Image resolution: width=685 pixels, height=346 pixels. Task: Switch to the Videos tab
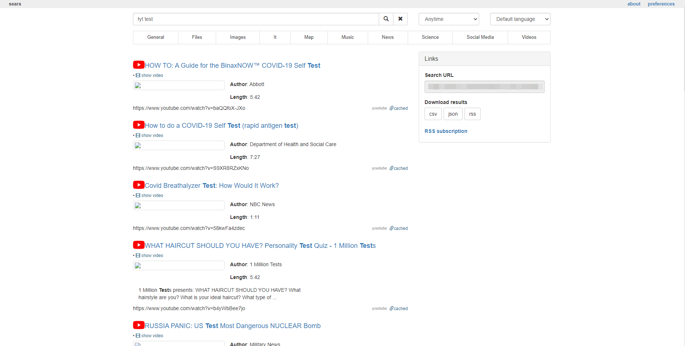(x=529, y=37)
